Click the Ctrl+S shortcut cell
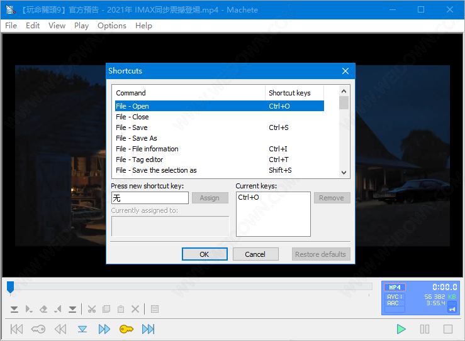Viewport: 465px width, 341px height. [279, 127]
